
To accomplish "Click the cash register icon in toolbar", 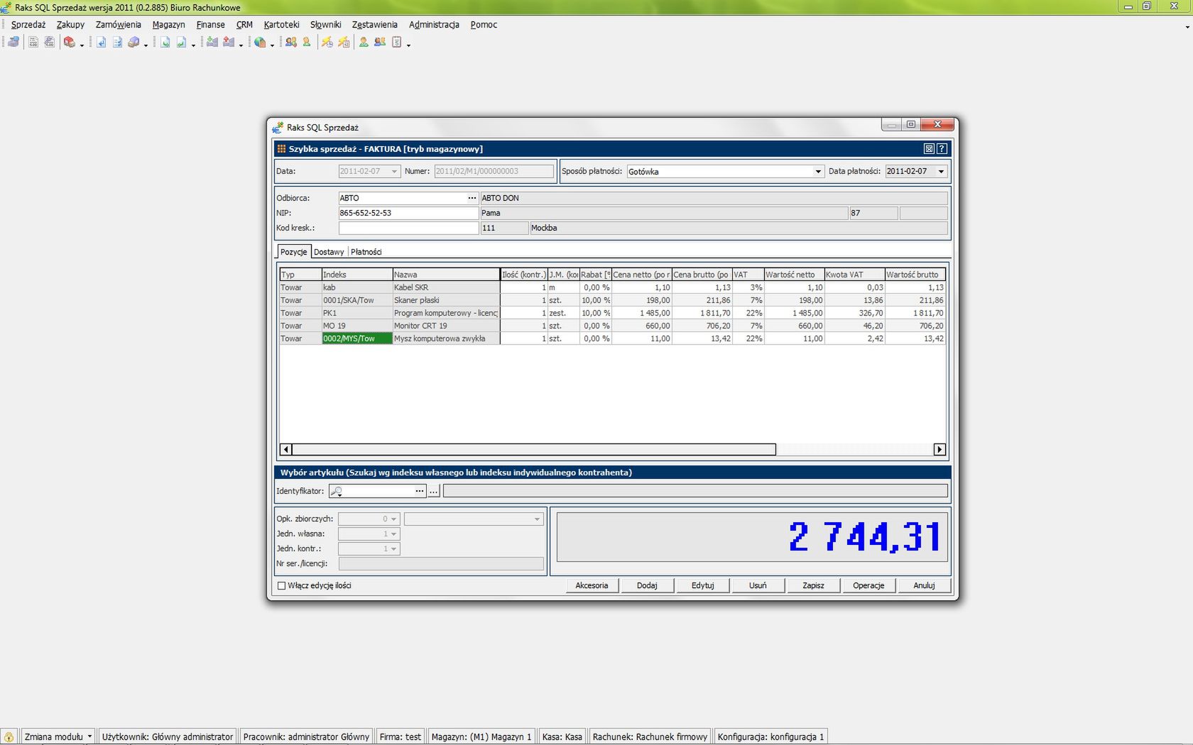I will [13, 43].
